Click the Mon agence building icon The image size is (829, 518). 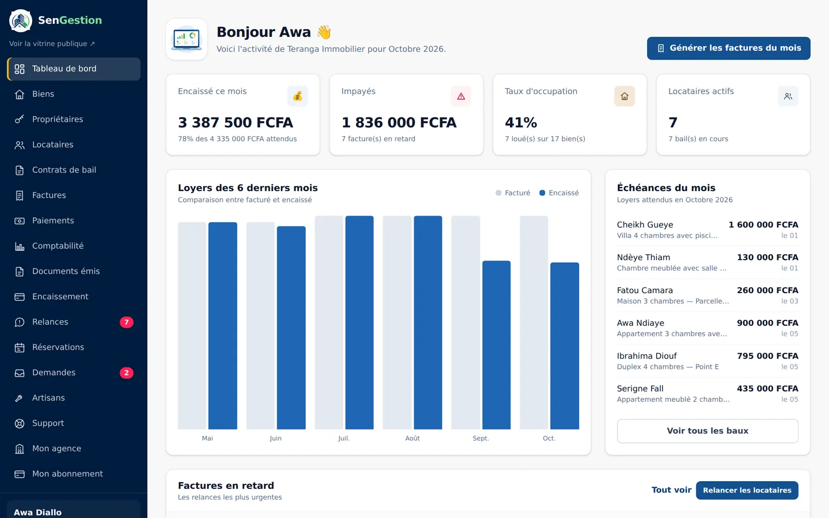click(20, 449)
